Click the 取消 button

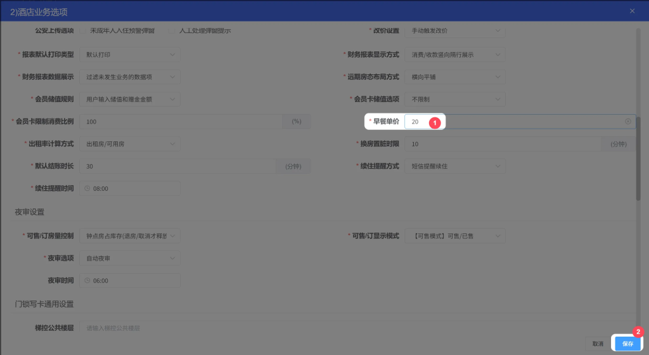pyautogui.click(x=598, y=344)
